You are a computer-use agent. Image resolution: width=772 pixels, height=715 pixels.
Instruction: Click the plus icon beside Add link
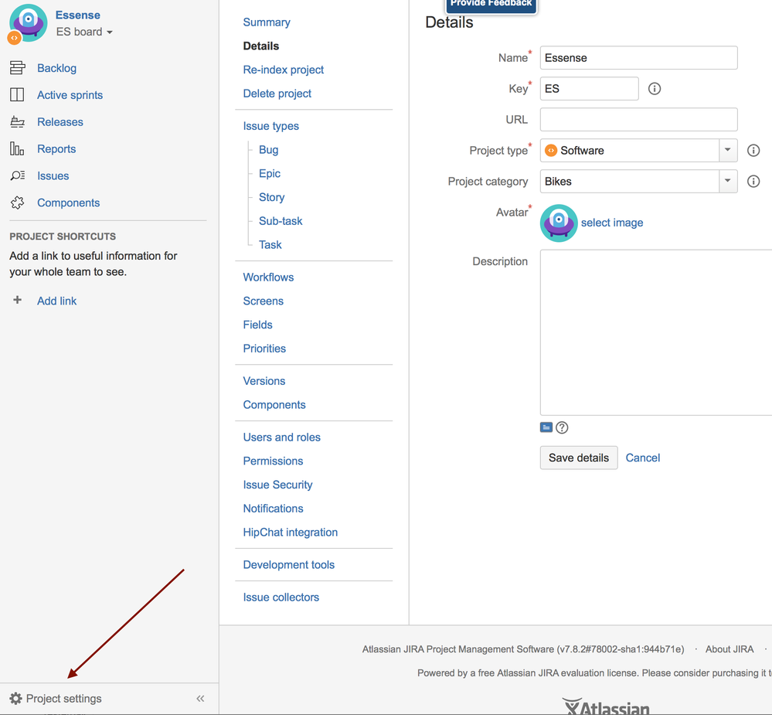(x=17, y=300)
